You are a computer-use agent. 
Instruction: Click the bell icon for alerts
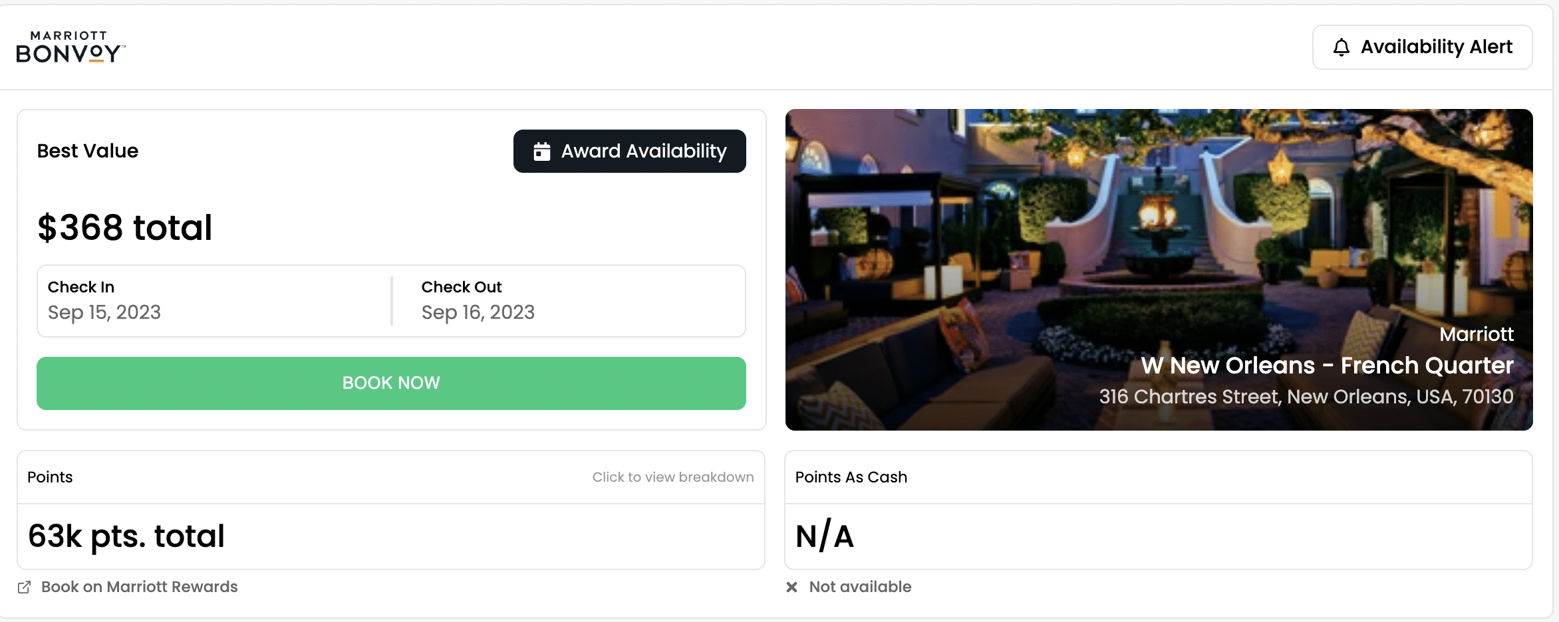1341,47
